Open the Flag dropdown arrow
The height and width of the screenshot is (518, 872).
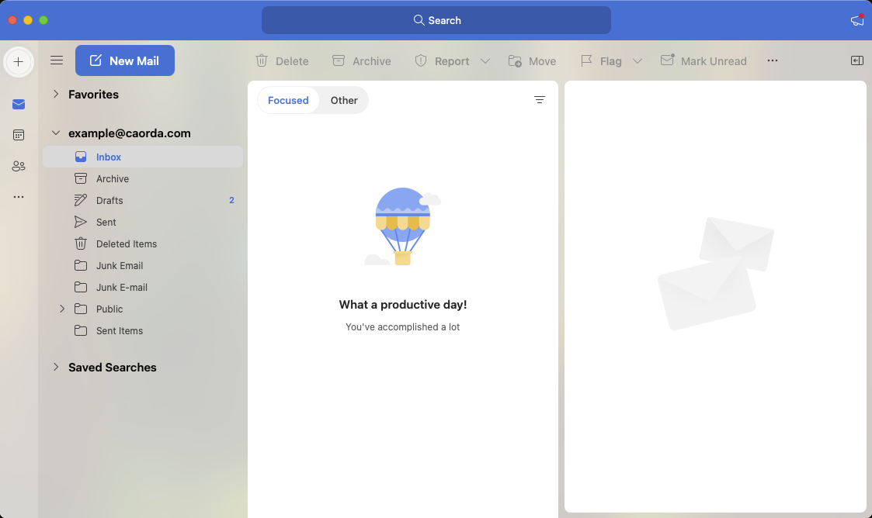637,61
